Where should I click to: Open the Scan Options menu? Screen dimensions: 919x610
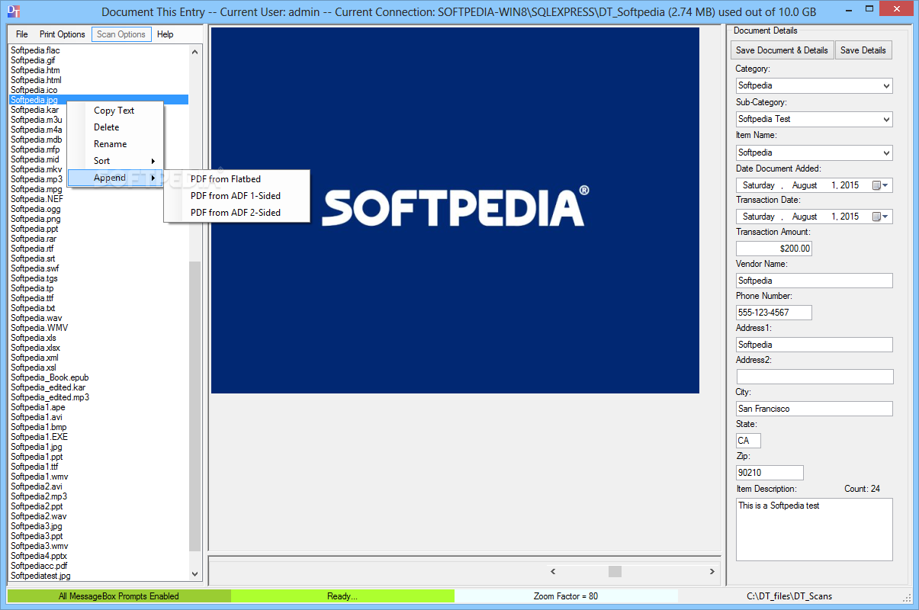[121, 34]
